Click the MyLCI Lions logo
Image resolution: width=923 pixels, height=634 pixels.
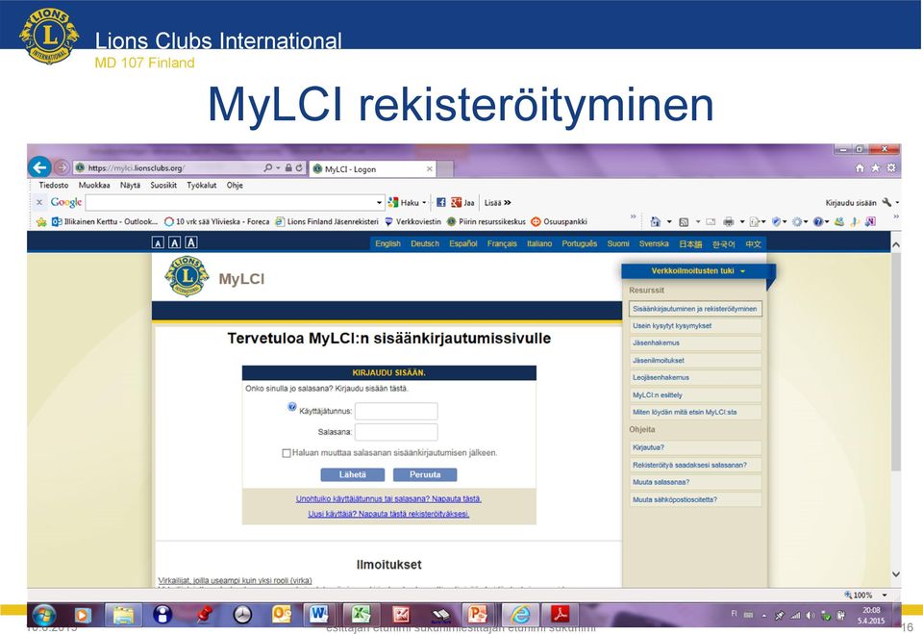(187, 276)
